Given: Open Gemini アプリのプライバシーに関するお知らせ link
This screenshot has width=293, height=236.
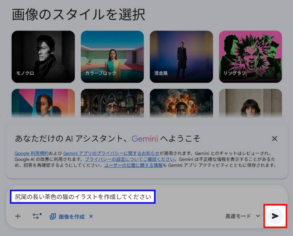Looking at the screenshot, I should tap(111, 153).
